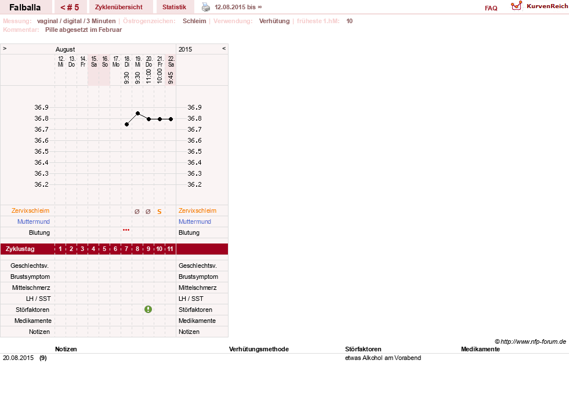Click the '12. Mi' date column header

(60, 61)
